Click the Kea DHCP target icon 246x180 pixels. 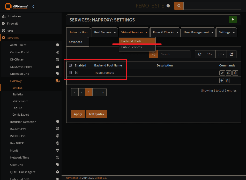pyautogui.click(x=58, y=143)
